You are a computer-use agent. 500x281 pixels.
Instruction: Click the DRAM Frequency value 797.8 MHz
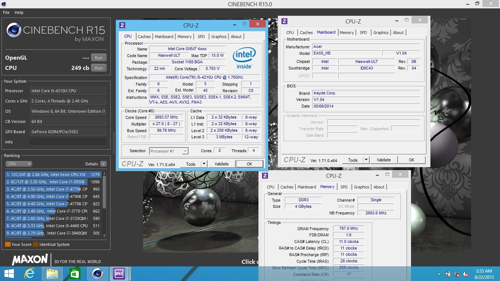pos(348,228)
